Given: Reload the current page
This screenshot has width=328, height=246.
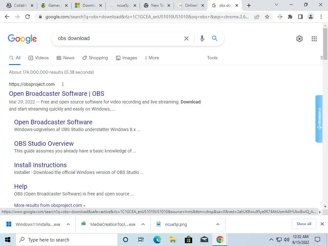Looking at the screenshot, I should tap(28, 17).
